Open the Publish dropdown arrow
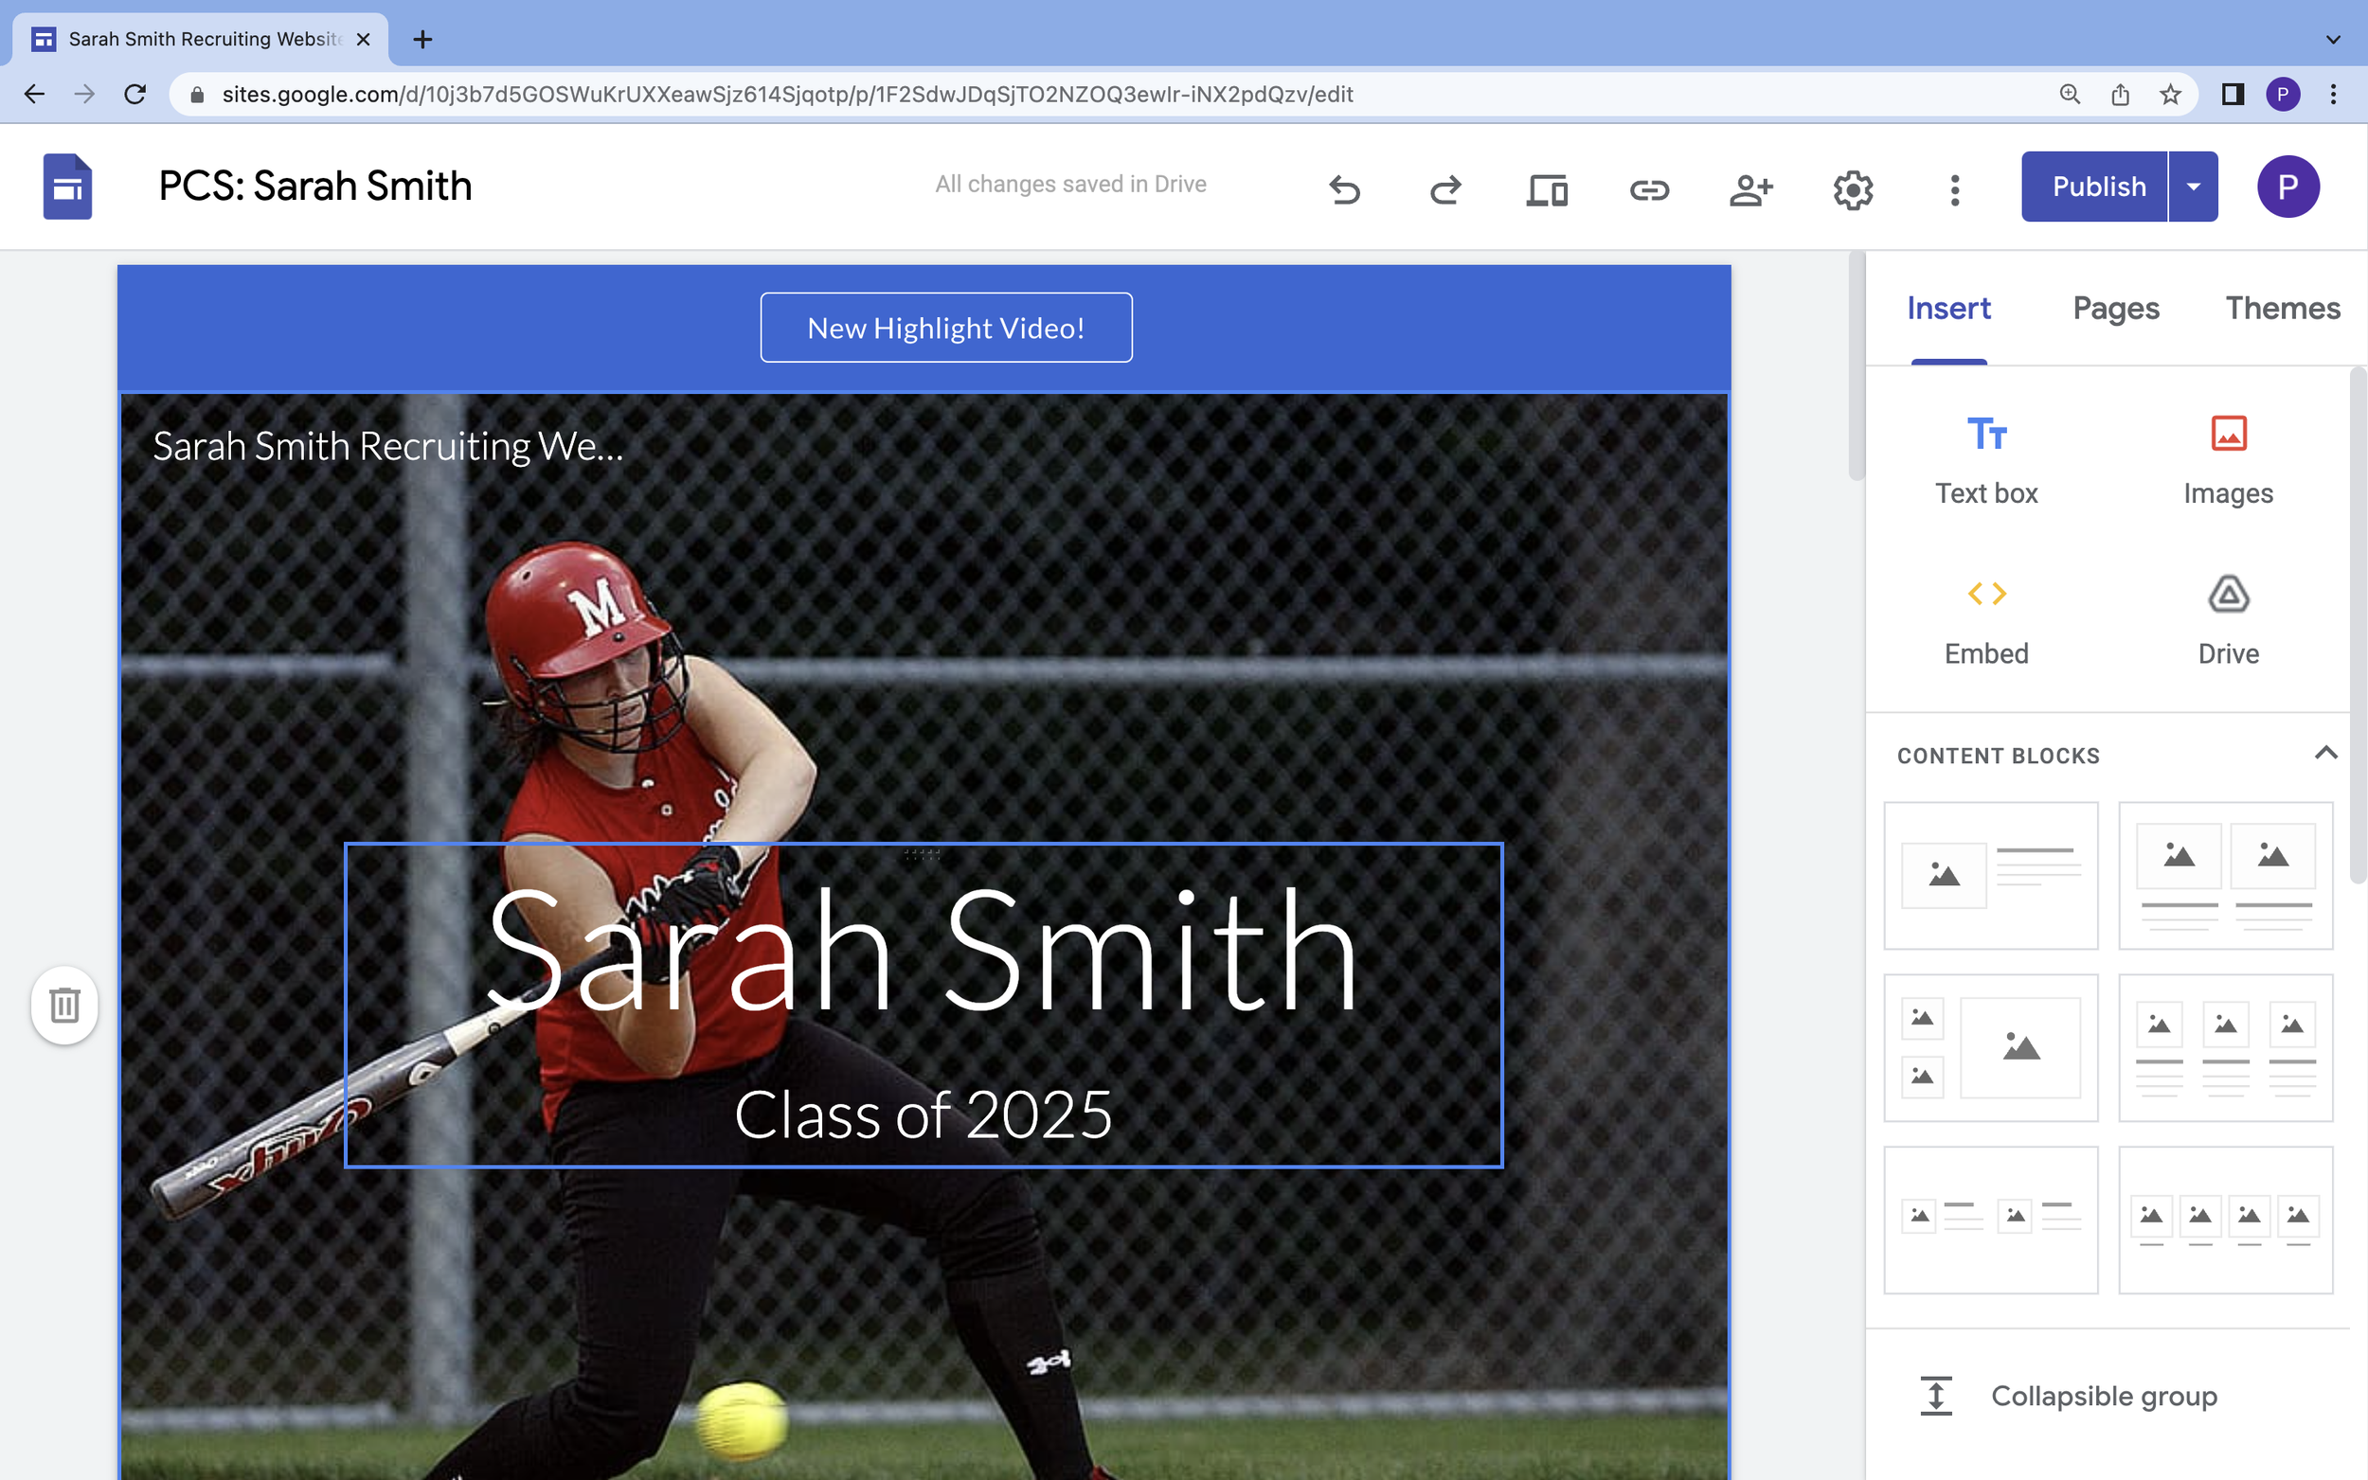Image resolution: width=2368 pixels, height=1480 pixels. click(x=2194, y=186)
